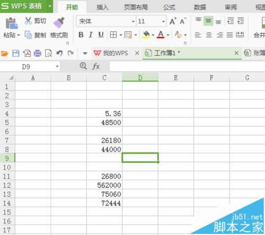The image size is (265, 235).
Task: Switch to the 插入 ribbon tab
Action: pyautogui.click(x=102, y=7)
